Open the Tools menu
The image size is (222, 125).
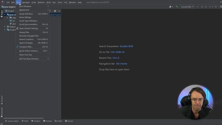coord(60,2)
